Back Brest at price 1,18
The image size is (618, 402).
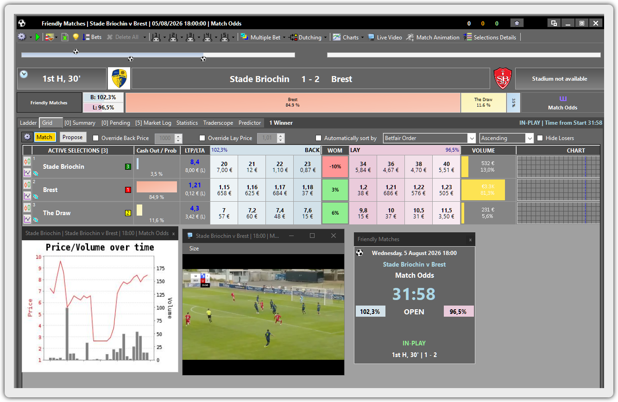point(308,190)
